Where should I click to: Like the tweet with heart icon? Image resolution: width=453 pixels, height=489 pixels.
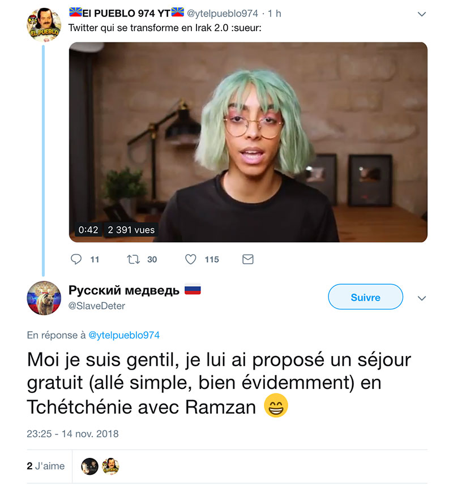pos(191,259)
